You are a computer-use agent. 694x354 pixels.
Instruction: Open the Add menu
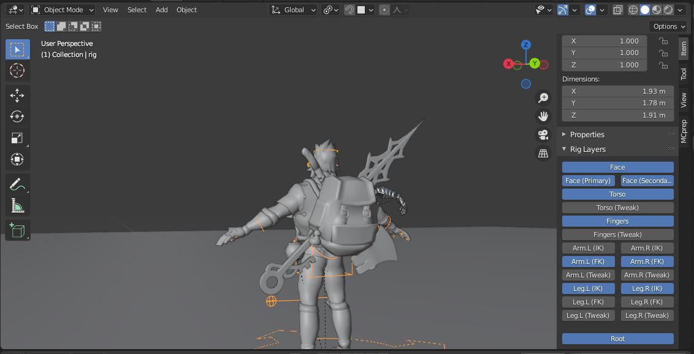162,10
